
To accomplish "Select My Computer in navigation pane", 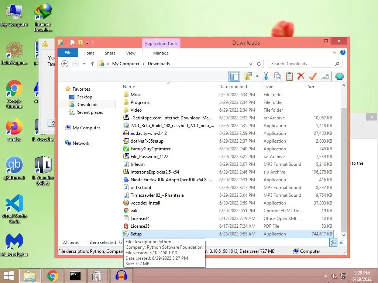I will point(86,128).
